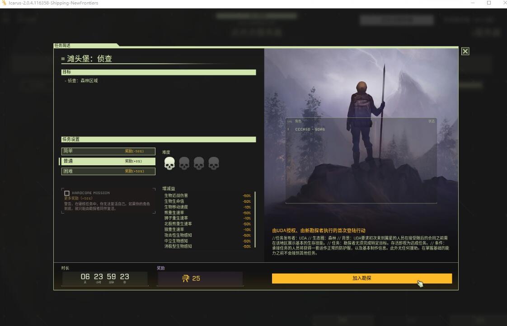507x326 pixels.
Task: Click the reward currency symbol icon
Action: pos(186,279)
